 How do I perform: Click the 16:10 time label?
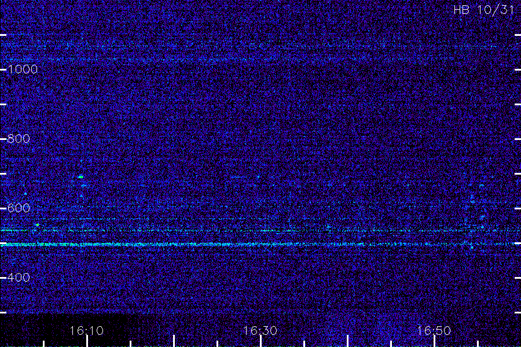coord(87,331)
